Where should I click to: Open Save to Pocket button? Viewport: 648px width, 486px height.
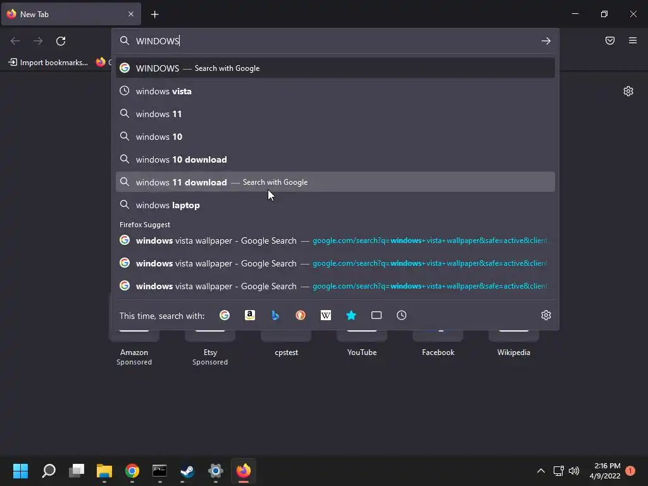[610, 40]
